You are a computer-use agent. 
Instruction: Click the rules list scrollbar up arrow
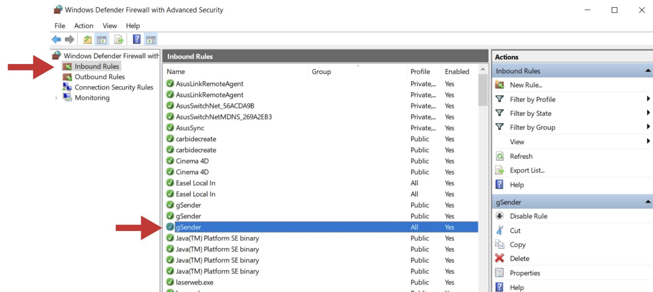[483, 69]
